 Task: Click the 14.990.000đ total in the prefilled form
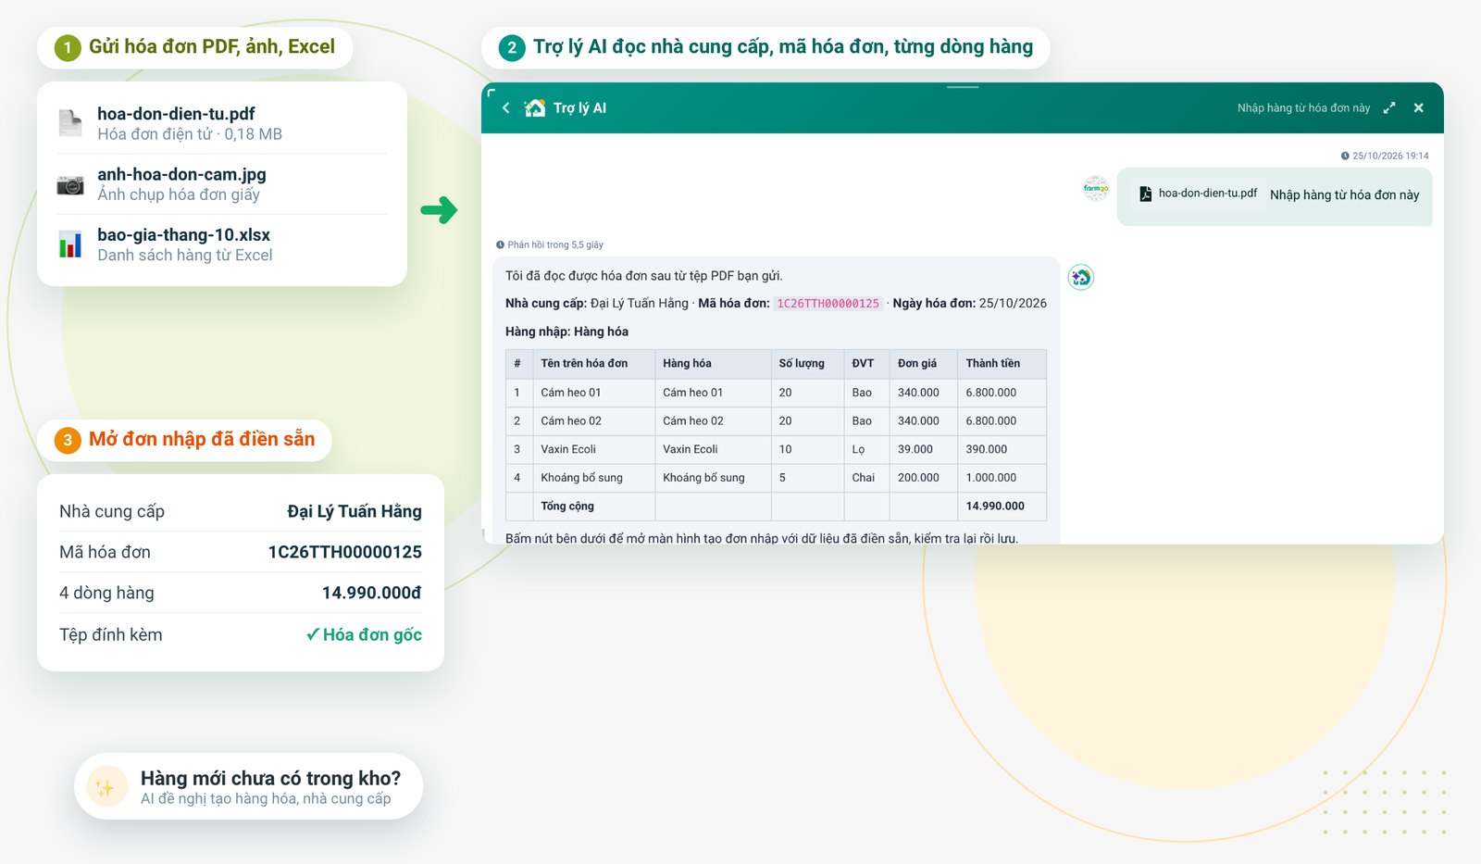(x=371, y=593)
